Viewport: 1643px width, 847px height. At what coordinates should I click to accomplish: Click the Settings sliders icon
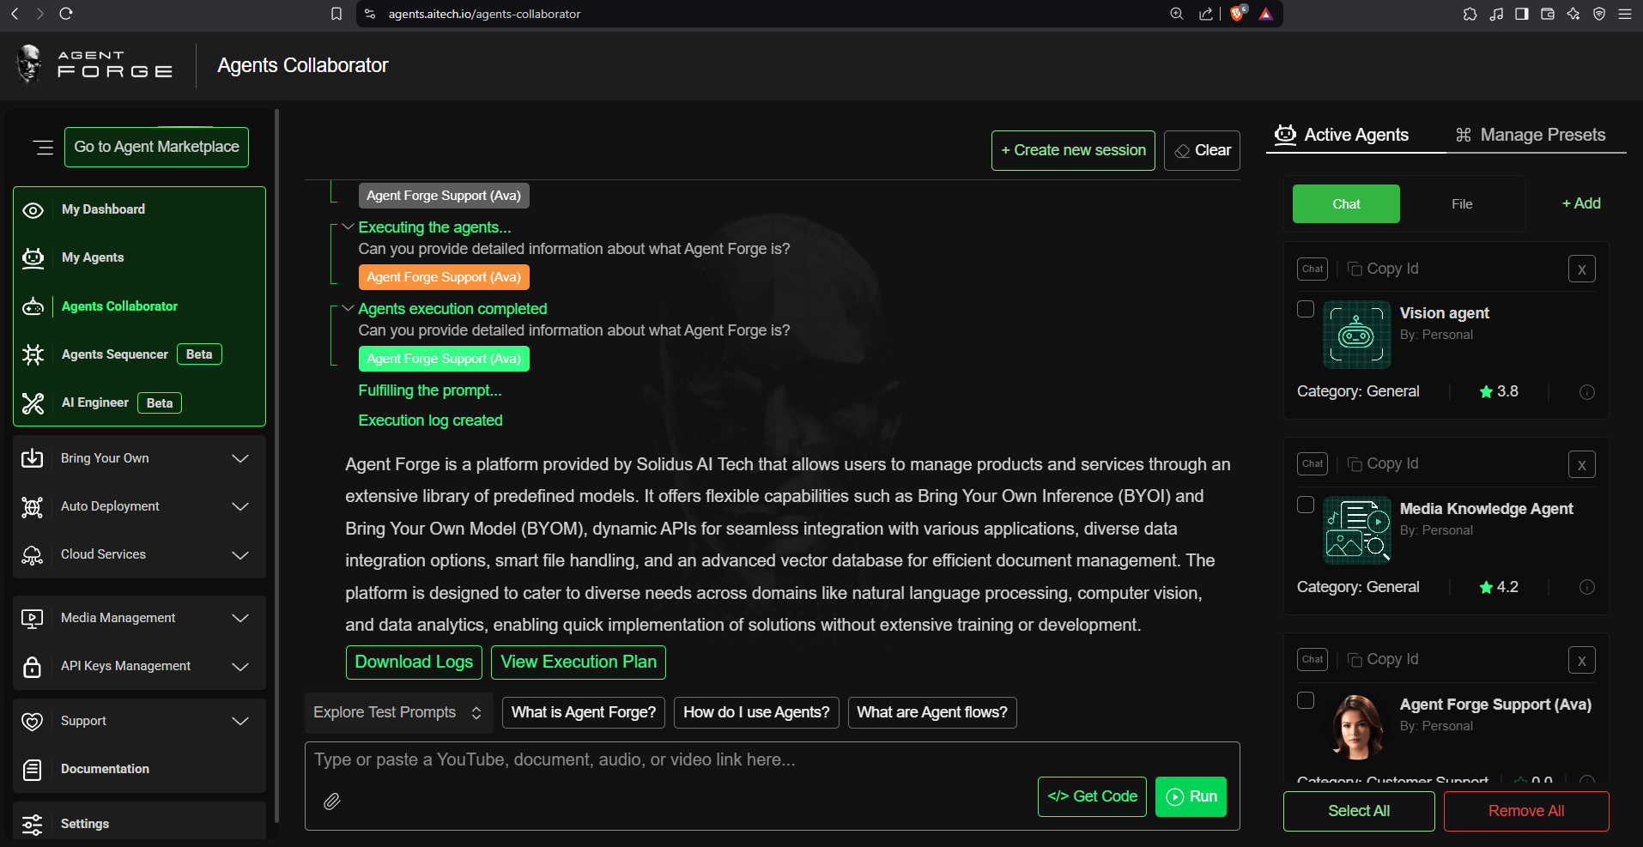click(32, 825)
